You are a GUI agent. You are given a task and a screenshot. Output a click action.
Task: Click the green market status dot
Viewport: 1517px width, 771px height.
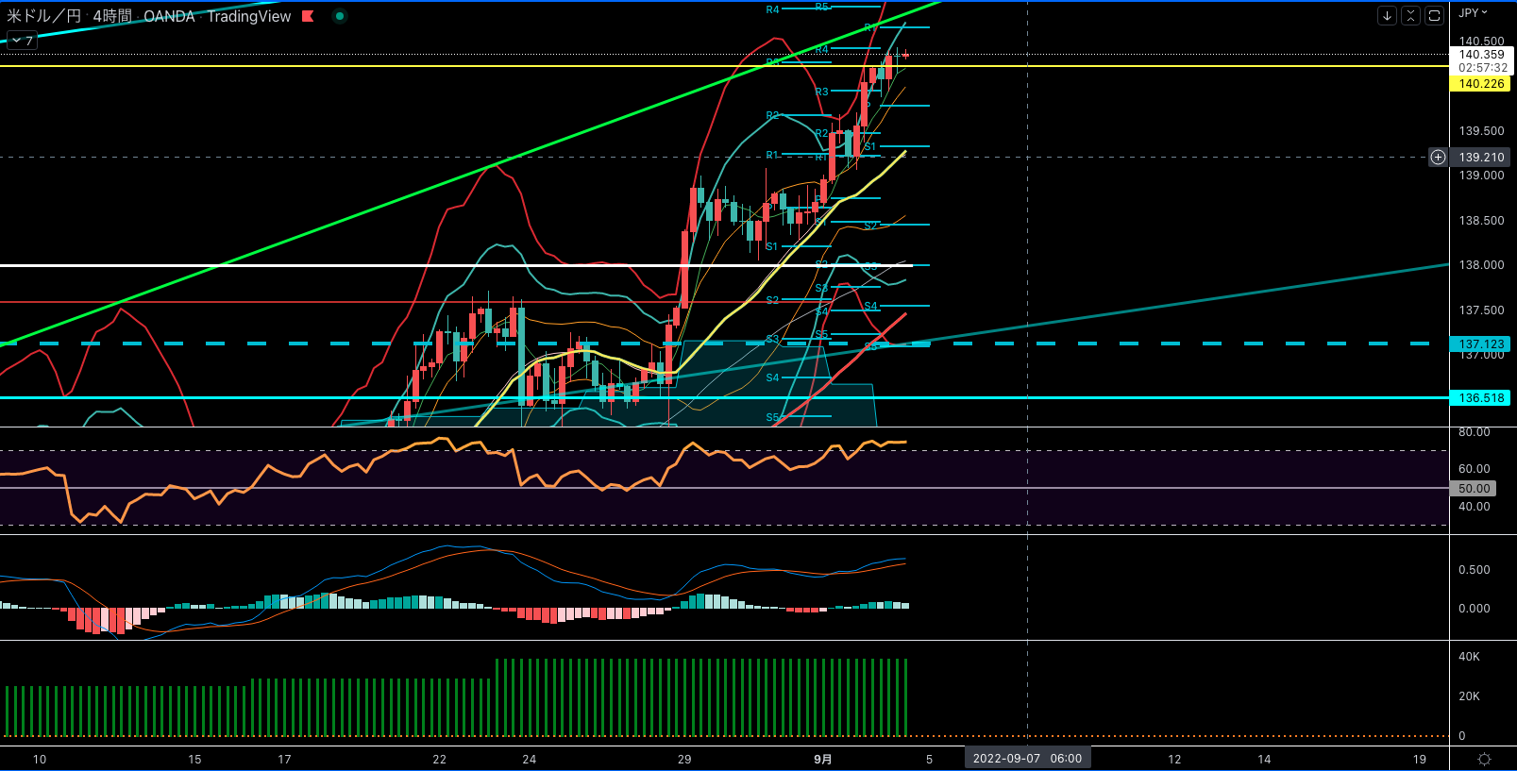click(340, 16)
